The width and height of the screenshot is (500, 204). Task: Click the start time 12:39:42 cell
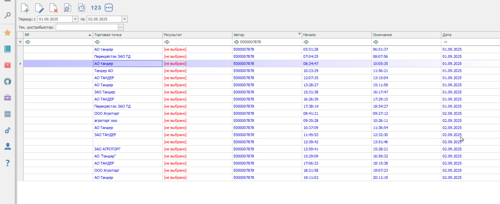click(x=337, y=142)
